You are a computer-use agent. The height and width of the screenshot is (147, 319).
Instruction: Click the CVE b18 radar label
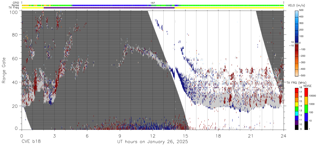[x=31, y=142]
